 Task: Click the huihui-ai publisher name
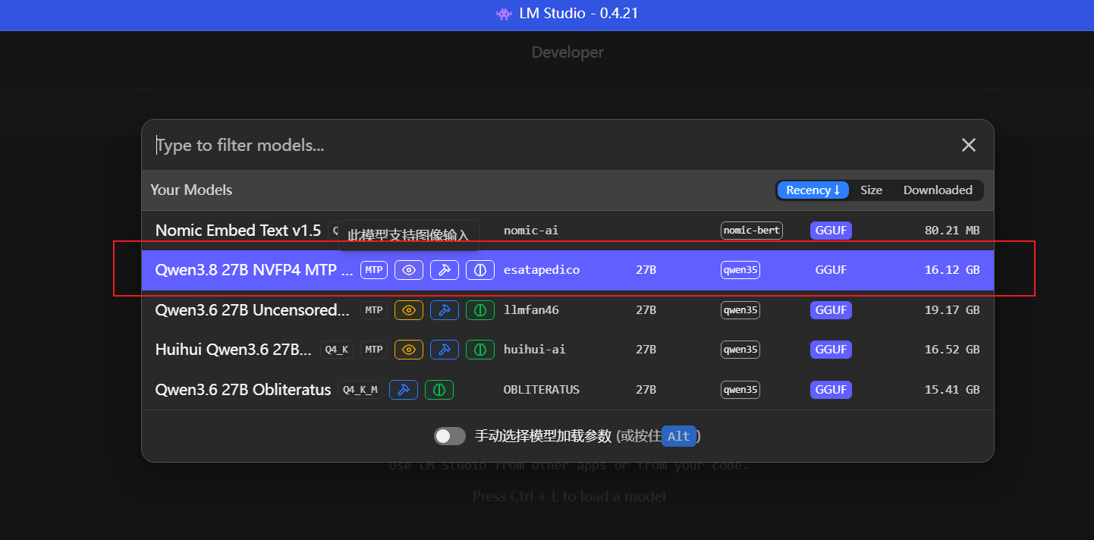point(535,349)
